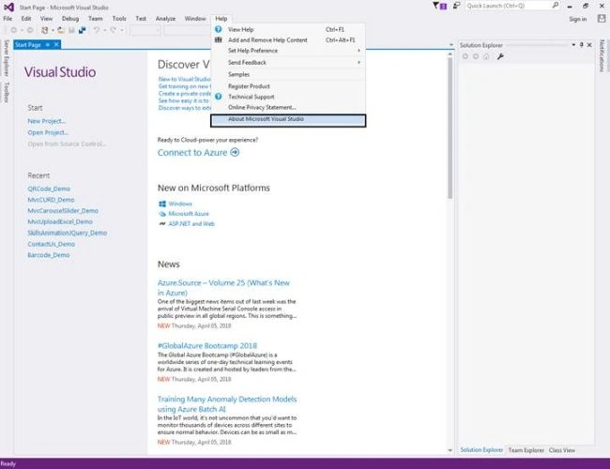Click the Add and Remove Help Content icon
Viewport: 610px width, 469px height.
[x=219, y=39]
